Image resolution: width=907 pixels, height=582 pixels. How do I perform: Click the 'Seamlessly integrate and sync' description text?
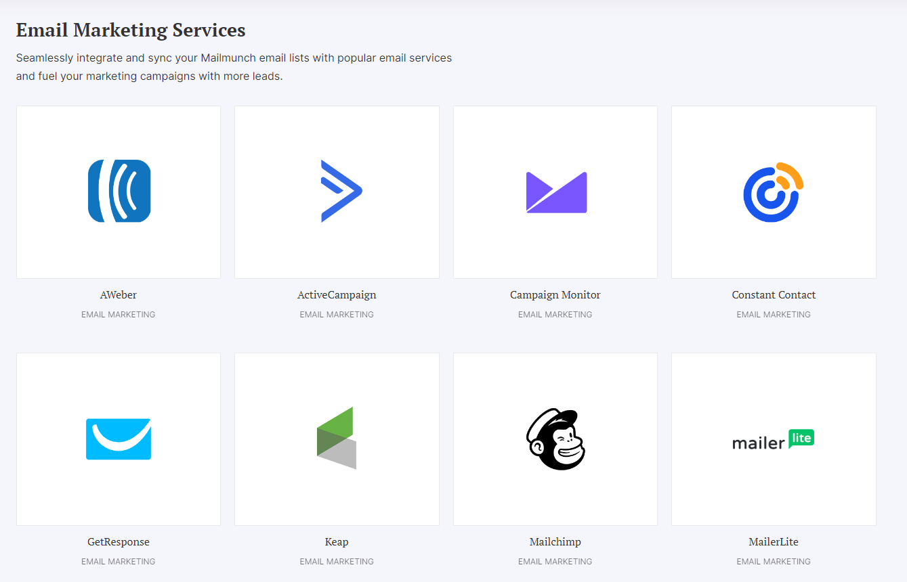point(234,67)
